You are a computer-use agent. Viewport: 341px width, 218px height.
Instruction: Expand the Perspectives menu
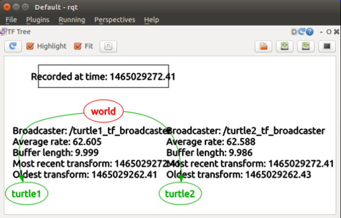114,20
